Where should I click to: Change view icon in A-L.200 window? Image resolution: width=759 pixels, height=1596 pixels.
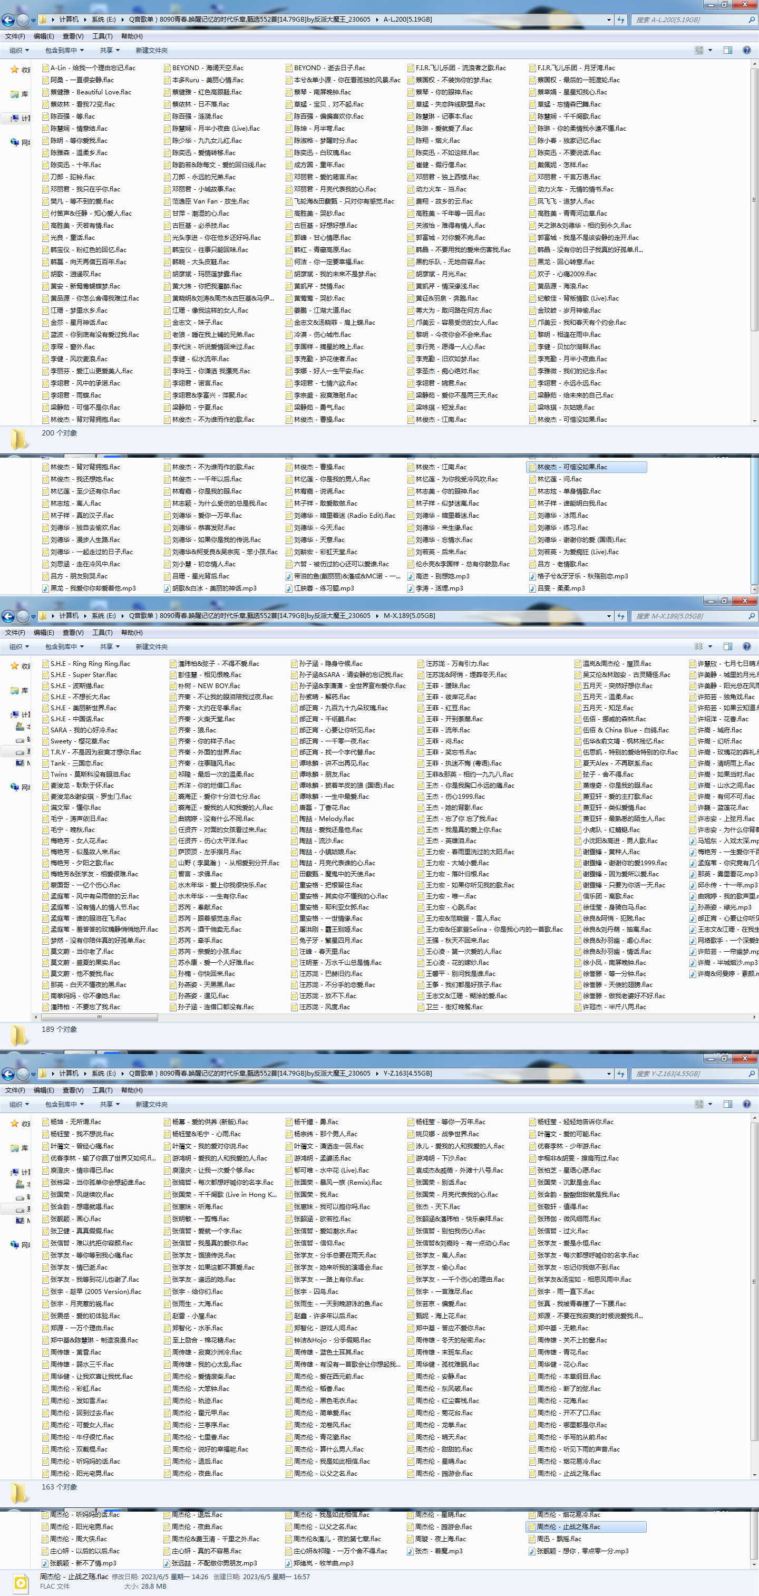tap(699, 50)
